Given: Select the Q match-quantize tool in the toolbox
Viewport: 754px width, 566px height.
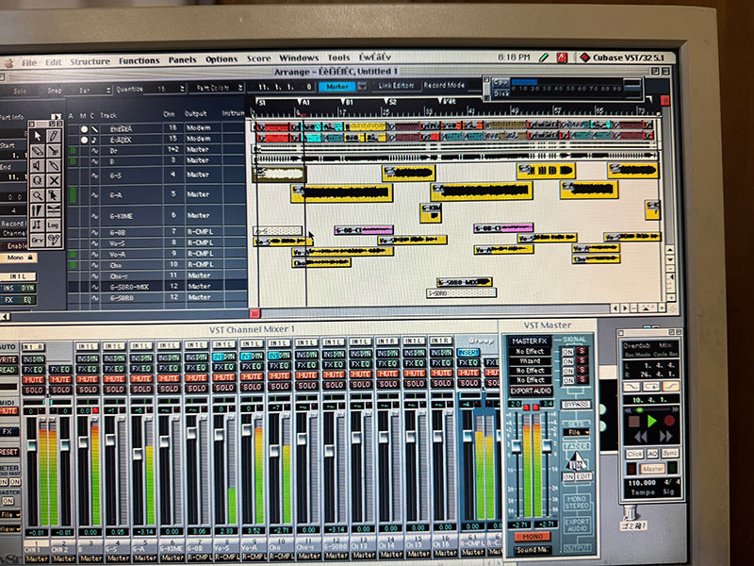Looking at the screenshot, I should (38, 181).
